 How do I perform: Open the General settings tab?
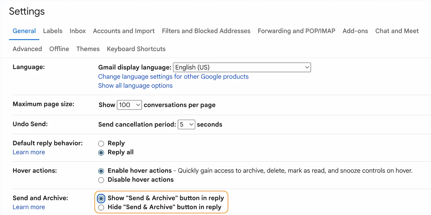[24, 31]
